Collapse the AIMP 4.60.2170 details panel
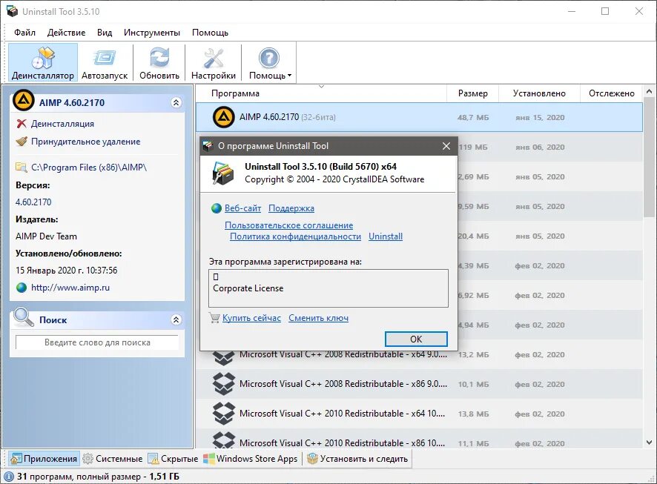This screenshot has height=484, width=657. (176, 102)
